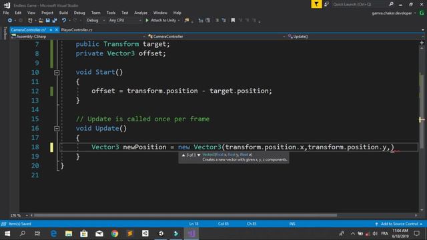Click the Quick Launch search magnifier icon
The image size is (427, 240).
(x=392, y=4)
